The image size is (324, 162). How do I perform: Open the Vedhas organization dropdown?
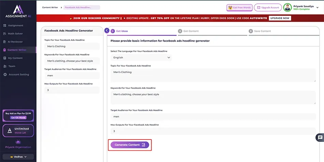18,157
